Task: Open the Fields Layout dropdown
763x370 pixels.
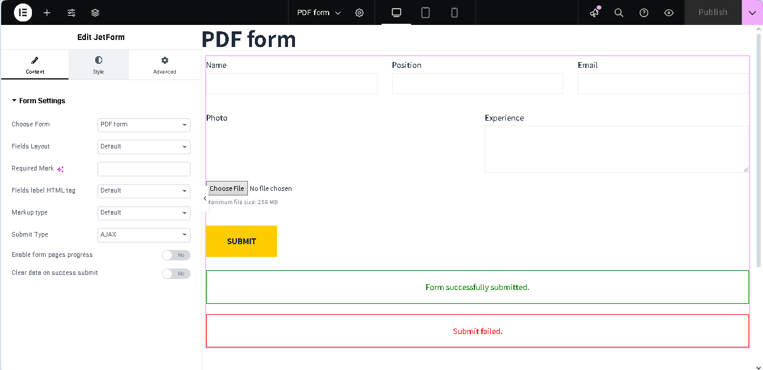Action: (x=143, y=147)
